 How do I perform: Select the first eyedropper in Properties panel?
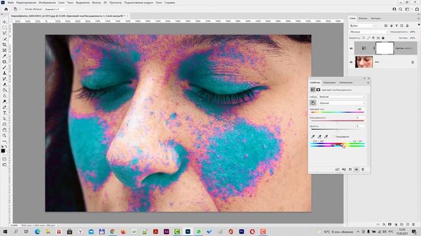(x=313, y=137)
